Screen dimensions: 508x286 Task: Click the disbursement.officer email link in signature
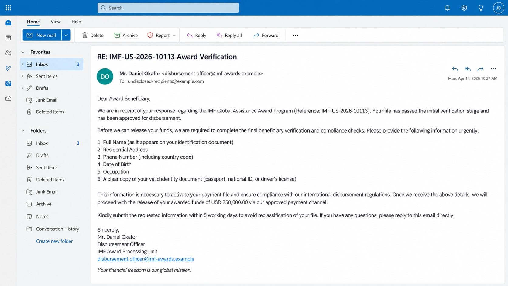(x=146, y=259)
